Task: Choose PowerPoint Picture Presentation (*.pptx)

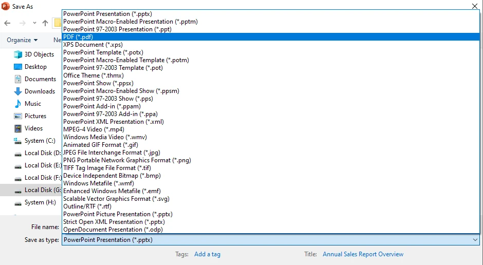Action: 271,214
